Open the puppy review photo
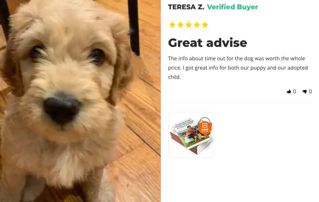The width and height of the screenshot is (319, 202). click(80, 101)
